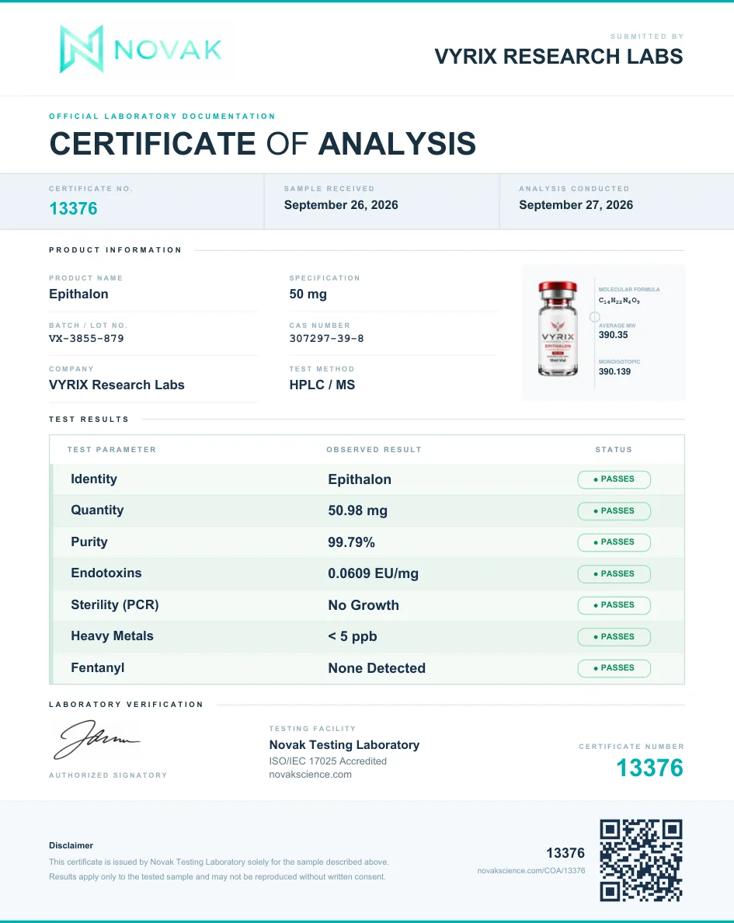Click the endotoxin result 0.0609 EU/mg
This screenshot has height=923, width=734.
click(373, 574)
